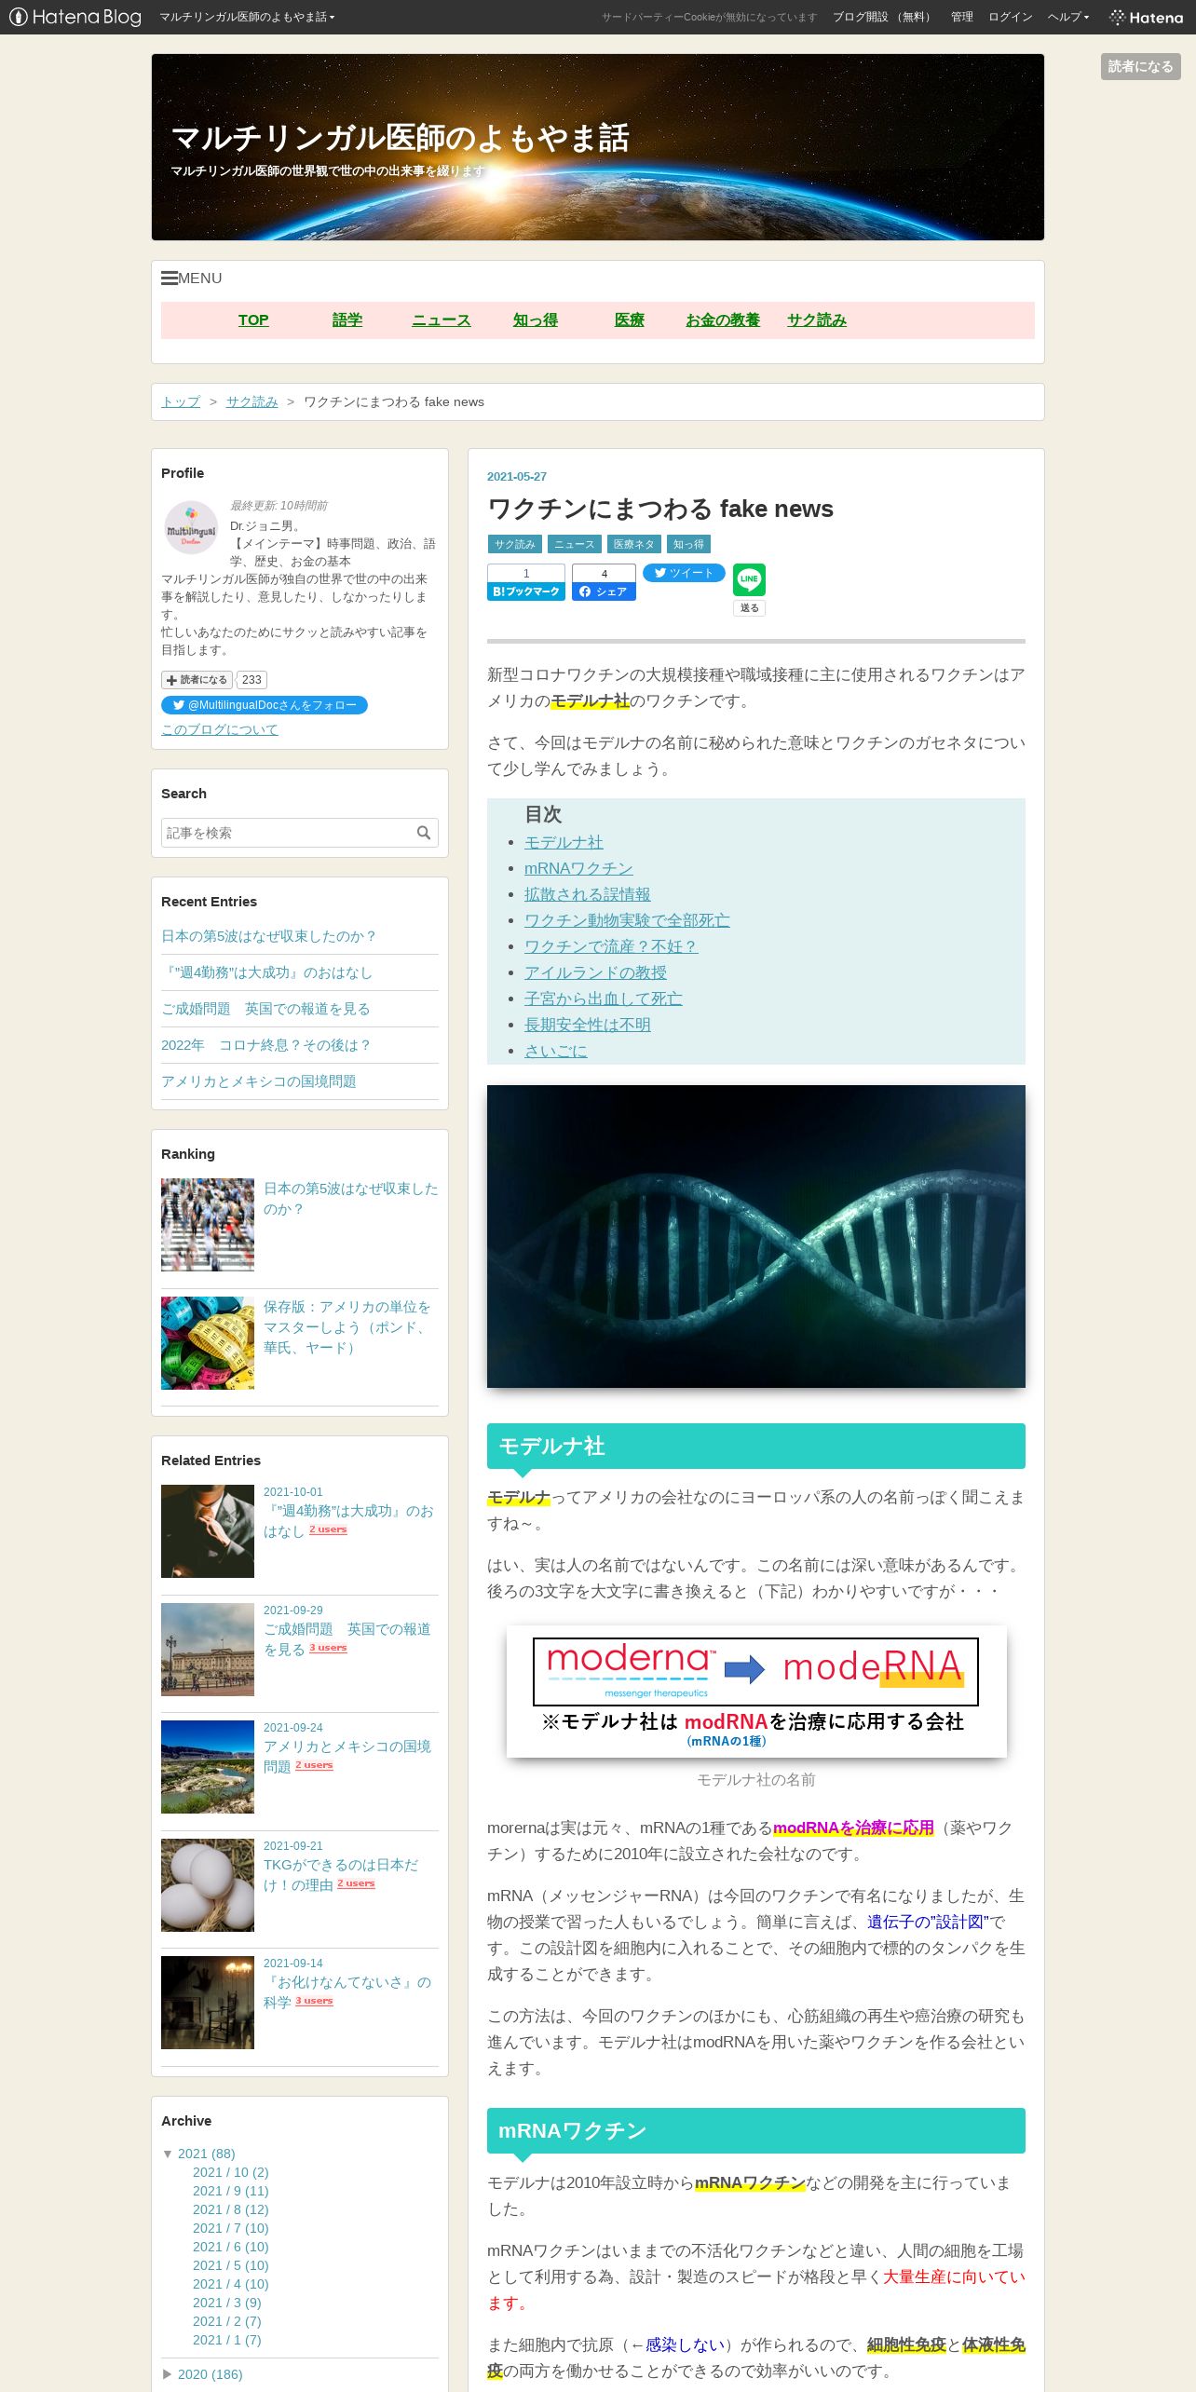
Task: Open the blog name dropdown in top bar
Action: click(247, 17)
